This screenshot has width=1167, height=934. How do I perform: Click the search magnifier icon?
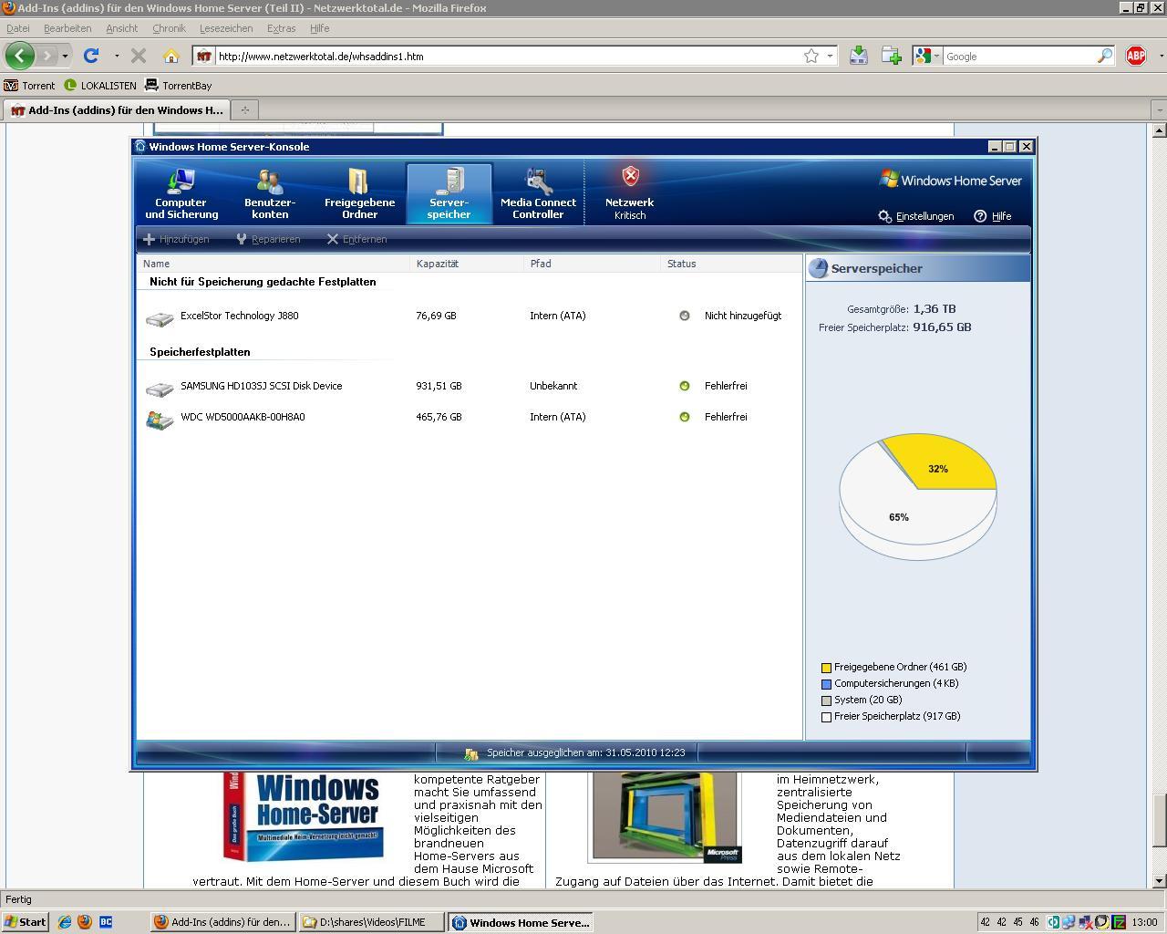1105,57
